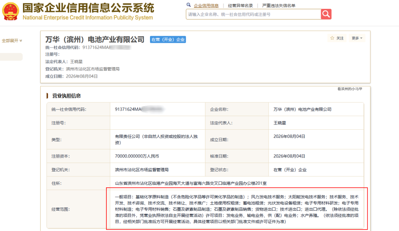The image size is (399, 231).
Task: Click the 企业名称 value cell in table
Action: (316, 109)
